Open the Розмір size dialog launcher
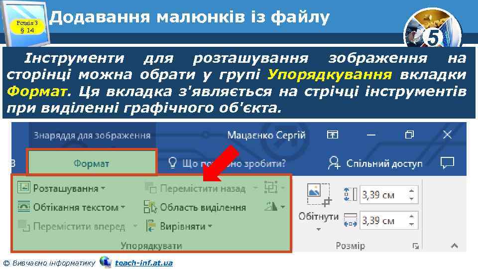478x269 pixels. coord(415,246)
